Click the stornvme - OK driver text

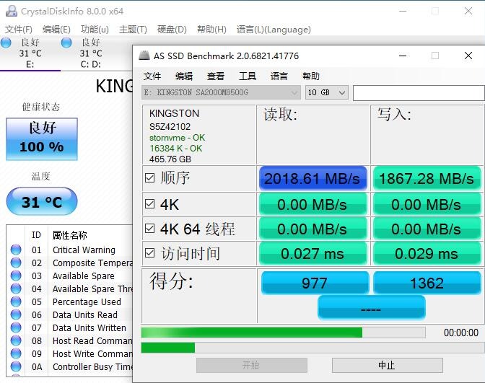tap(178, 138)
